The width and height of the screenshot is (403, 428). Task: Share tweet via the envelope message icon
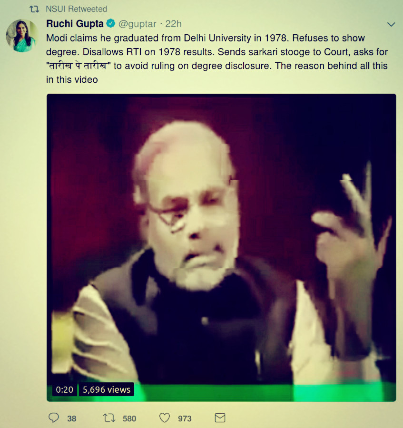[x=220, y=418]
